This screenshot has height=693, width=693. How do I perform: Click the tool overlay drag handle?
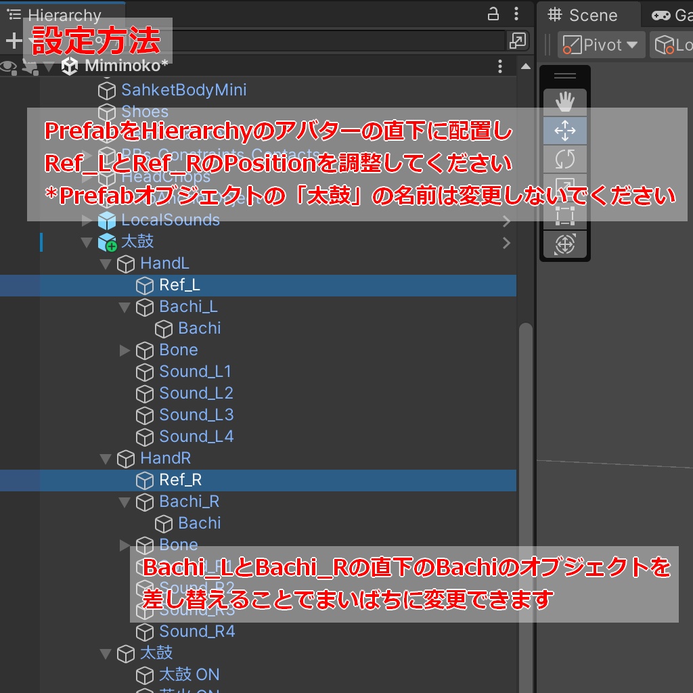[565, 76]
